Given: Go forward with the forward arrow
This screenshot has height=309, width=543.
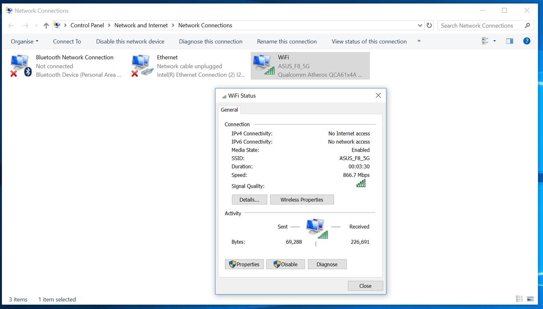Looking at the screenshot, I should [25, 25].
